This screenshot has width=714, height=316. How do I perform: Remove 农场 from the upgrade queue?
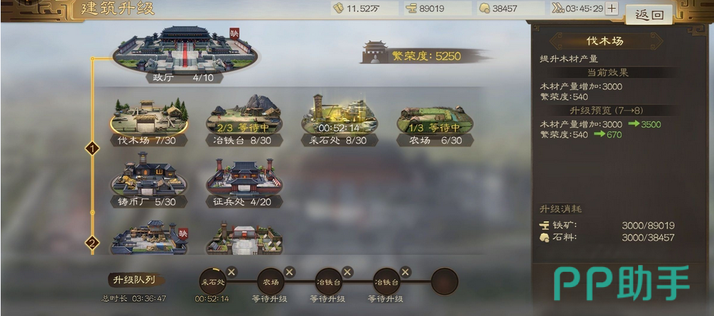290,273
